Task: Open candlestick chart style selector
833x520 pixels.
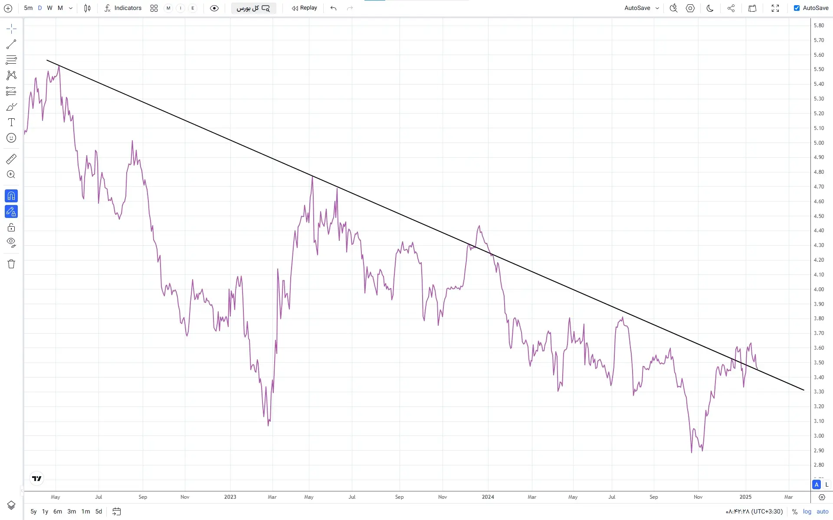Action: [x=87, y=8]
